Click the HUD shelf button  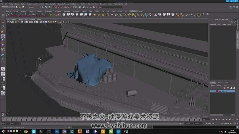[x=168, y=15]
